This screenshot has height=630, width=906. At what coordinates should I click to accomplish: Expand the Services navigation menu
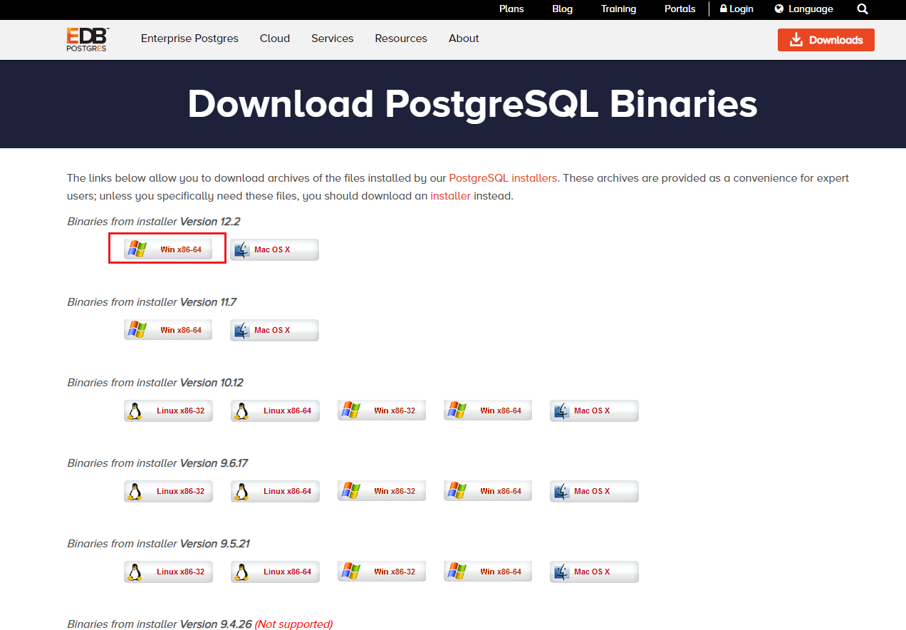point(332,38)
